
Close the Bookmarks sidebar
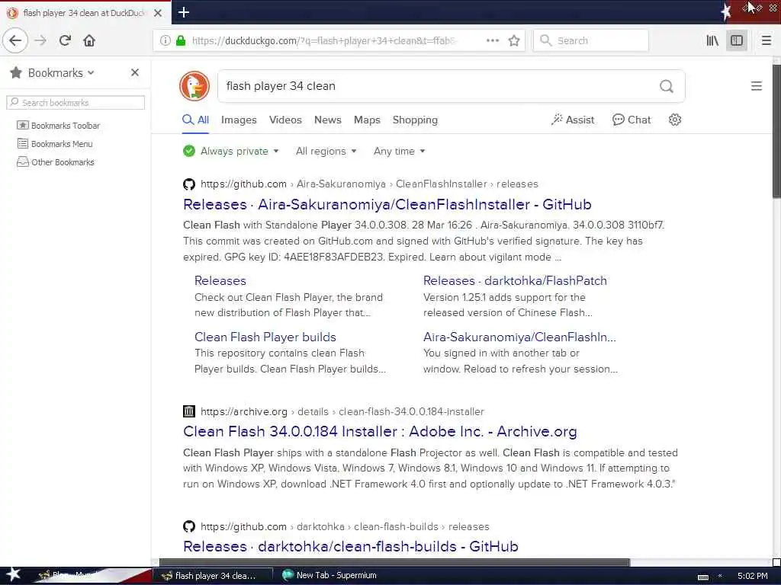(x=134, y=72)
